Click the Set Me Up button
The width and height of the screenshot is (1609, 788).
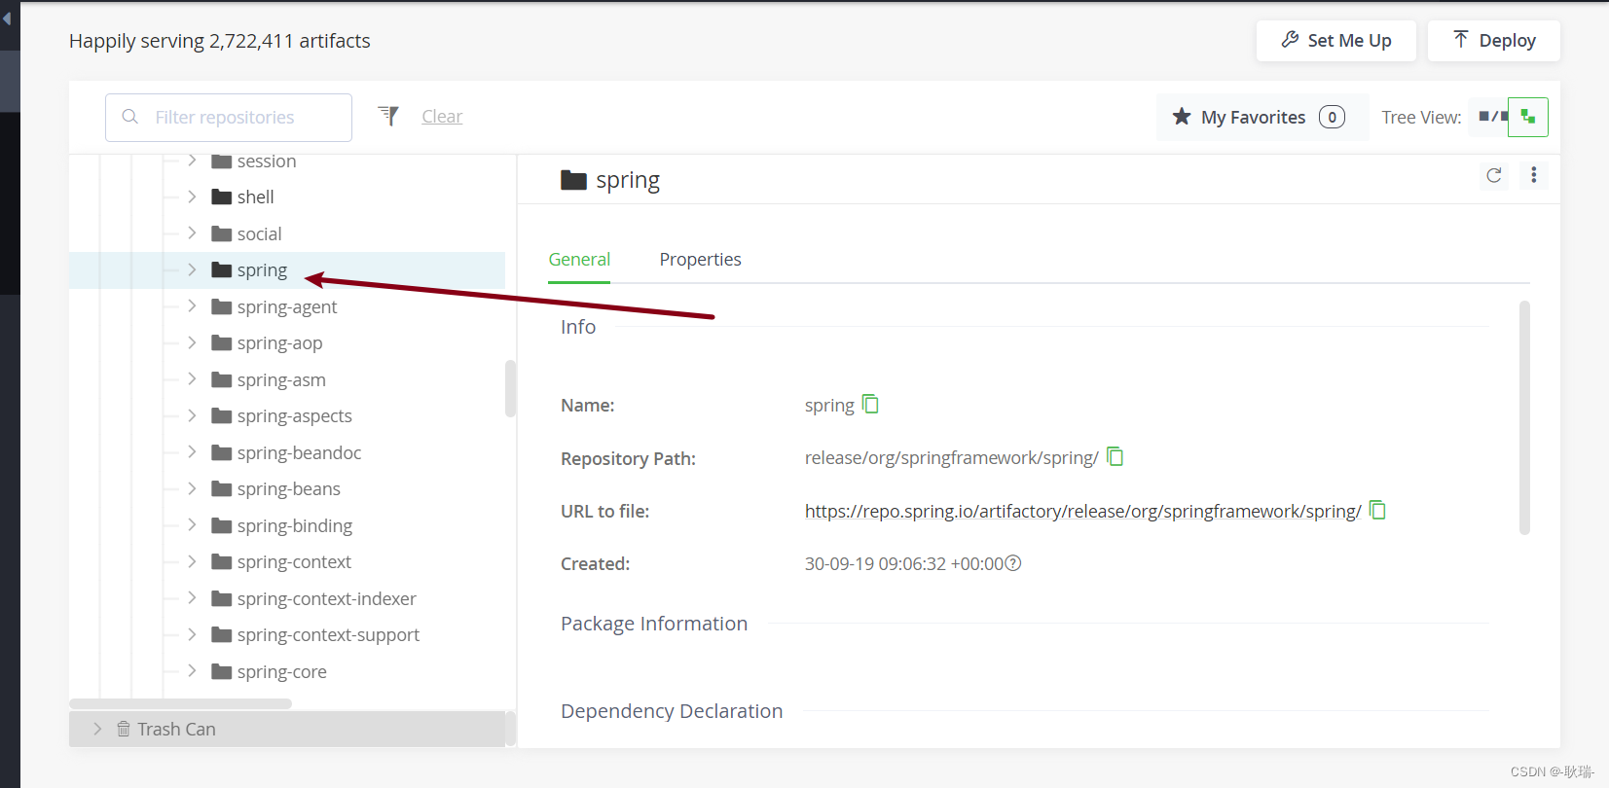(x=1335, y=41)
